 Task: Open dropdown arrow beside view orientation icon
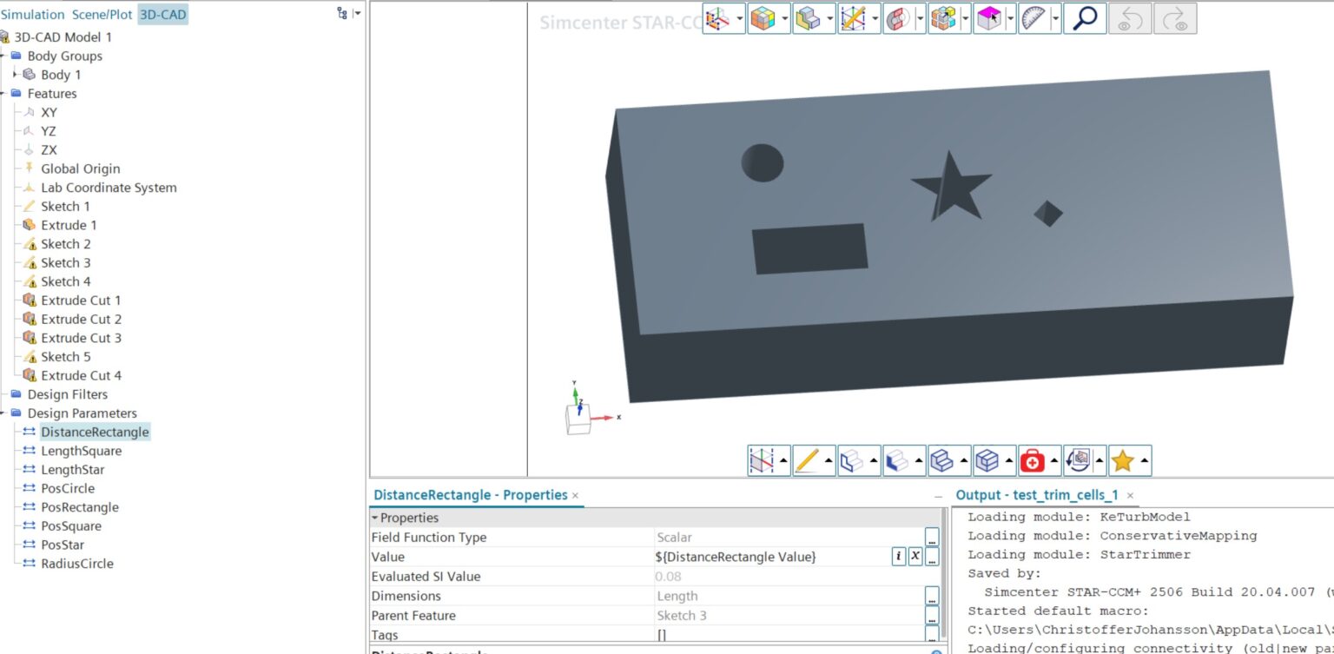pyautogui.click(x=739, y=18)
